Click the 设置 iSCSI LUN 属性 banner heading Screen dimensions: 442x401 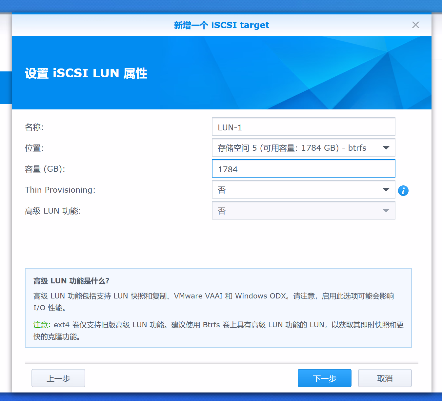pos(86,73)
